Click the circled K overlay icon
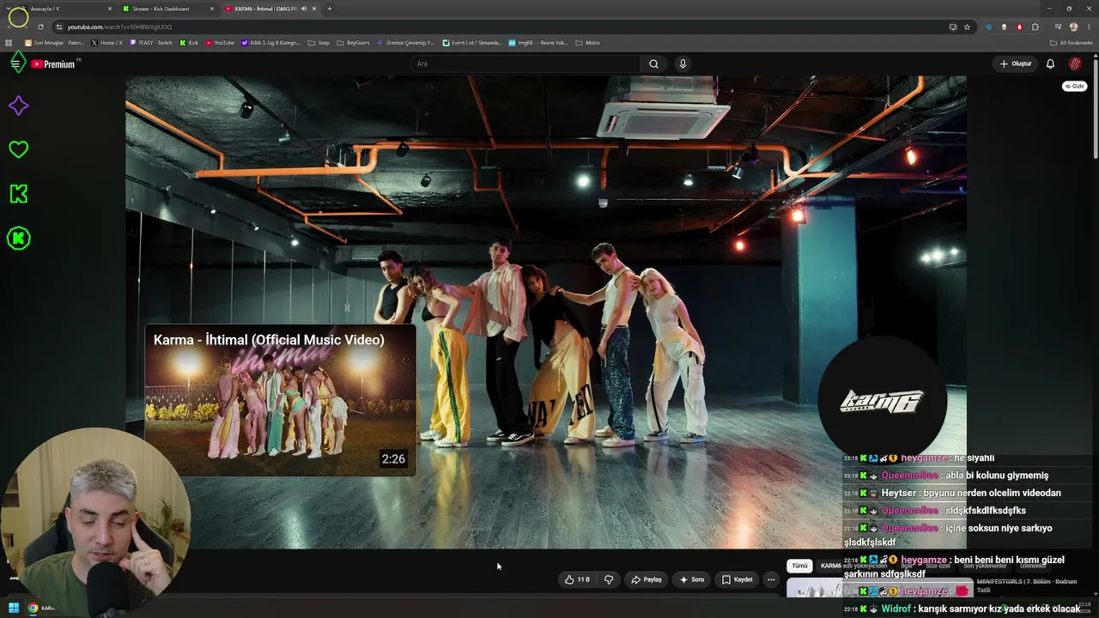This screenshot has height=618, width=1099. [18, 238]
